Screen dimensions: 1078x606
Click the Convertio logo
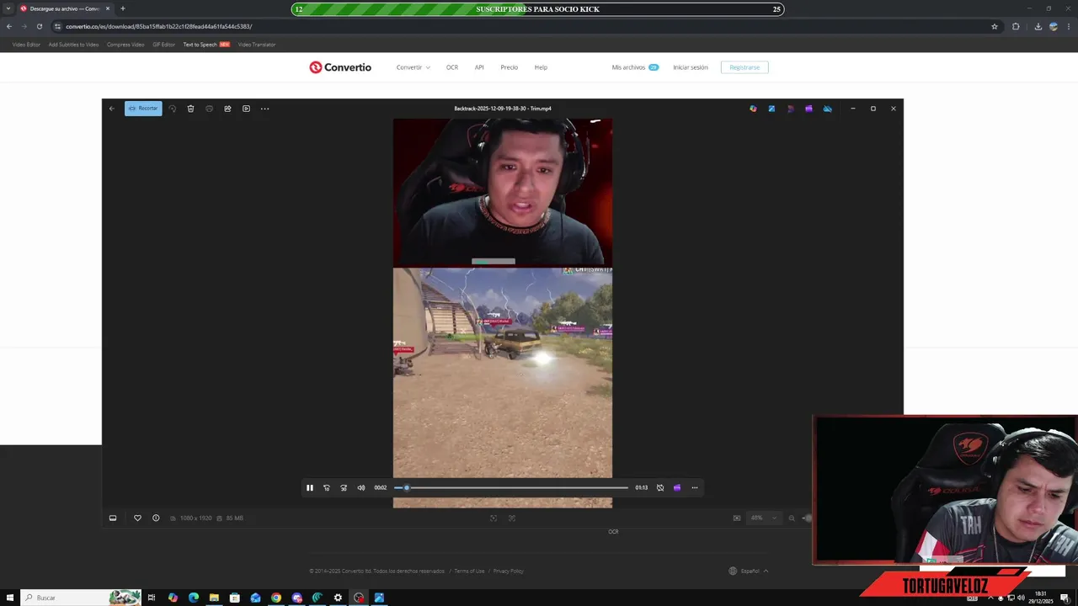(340, 67)
